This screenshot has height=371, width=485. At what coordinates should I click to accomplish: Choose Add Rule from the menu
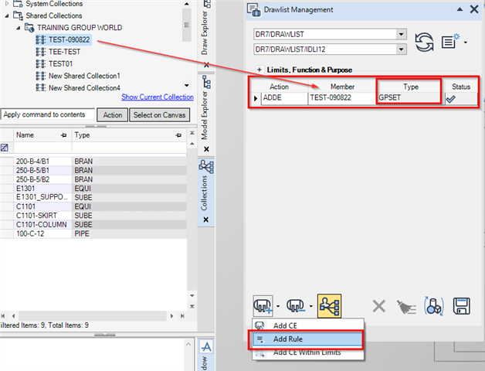coord(307,339)
